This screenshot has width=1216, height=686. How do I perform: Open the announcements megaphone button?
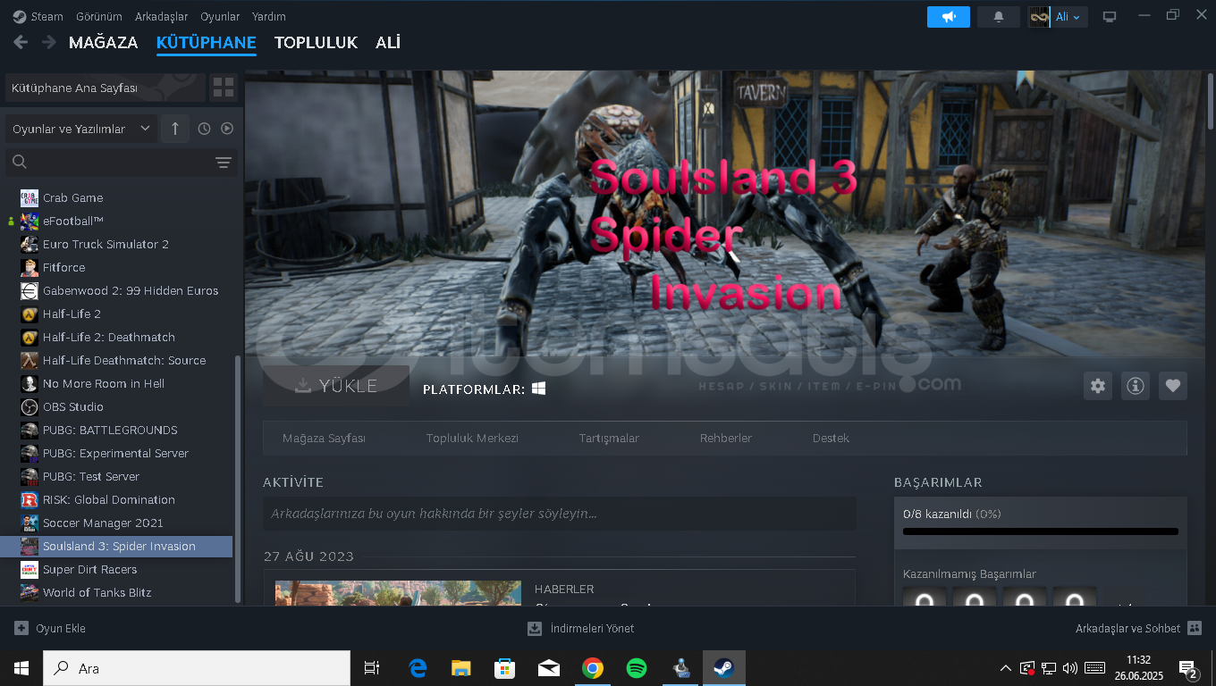949,16
